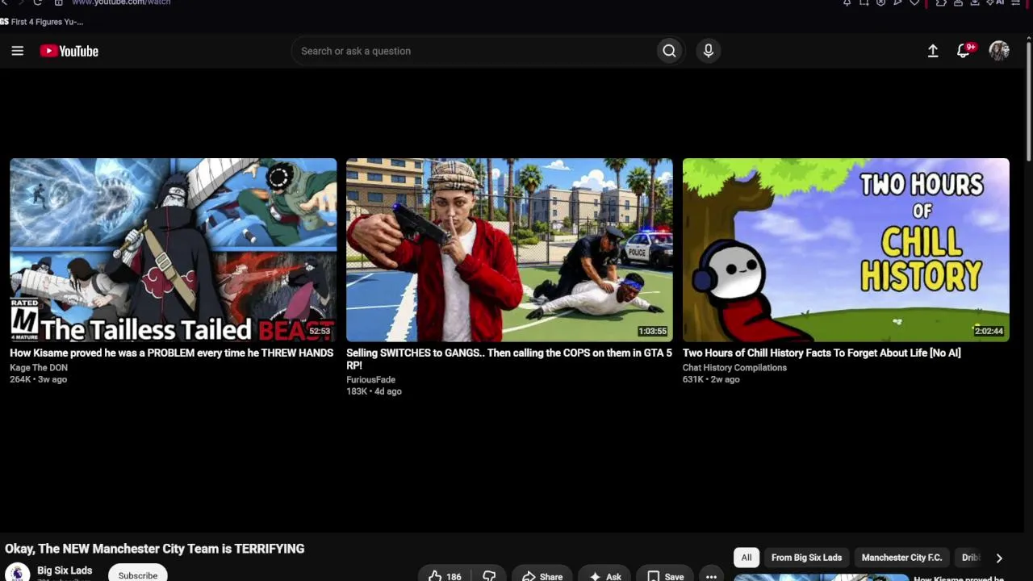Open the Two Hours of Chill History thumbnail
The image size is (1033, 581).
coord(846,250)
